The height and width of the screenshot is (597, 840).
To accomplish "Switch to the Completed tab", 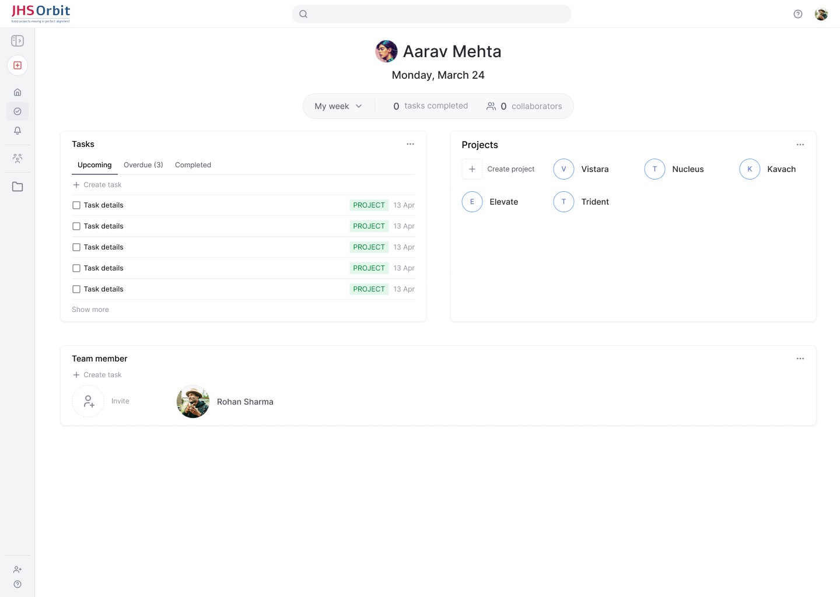I will pyautogui.click(x=193, y=165).
